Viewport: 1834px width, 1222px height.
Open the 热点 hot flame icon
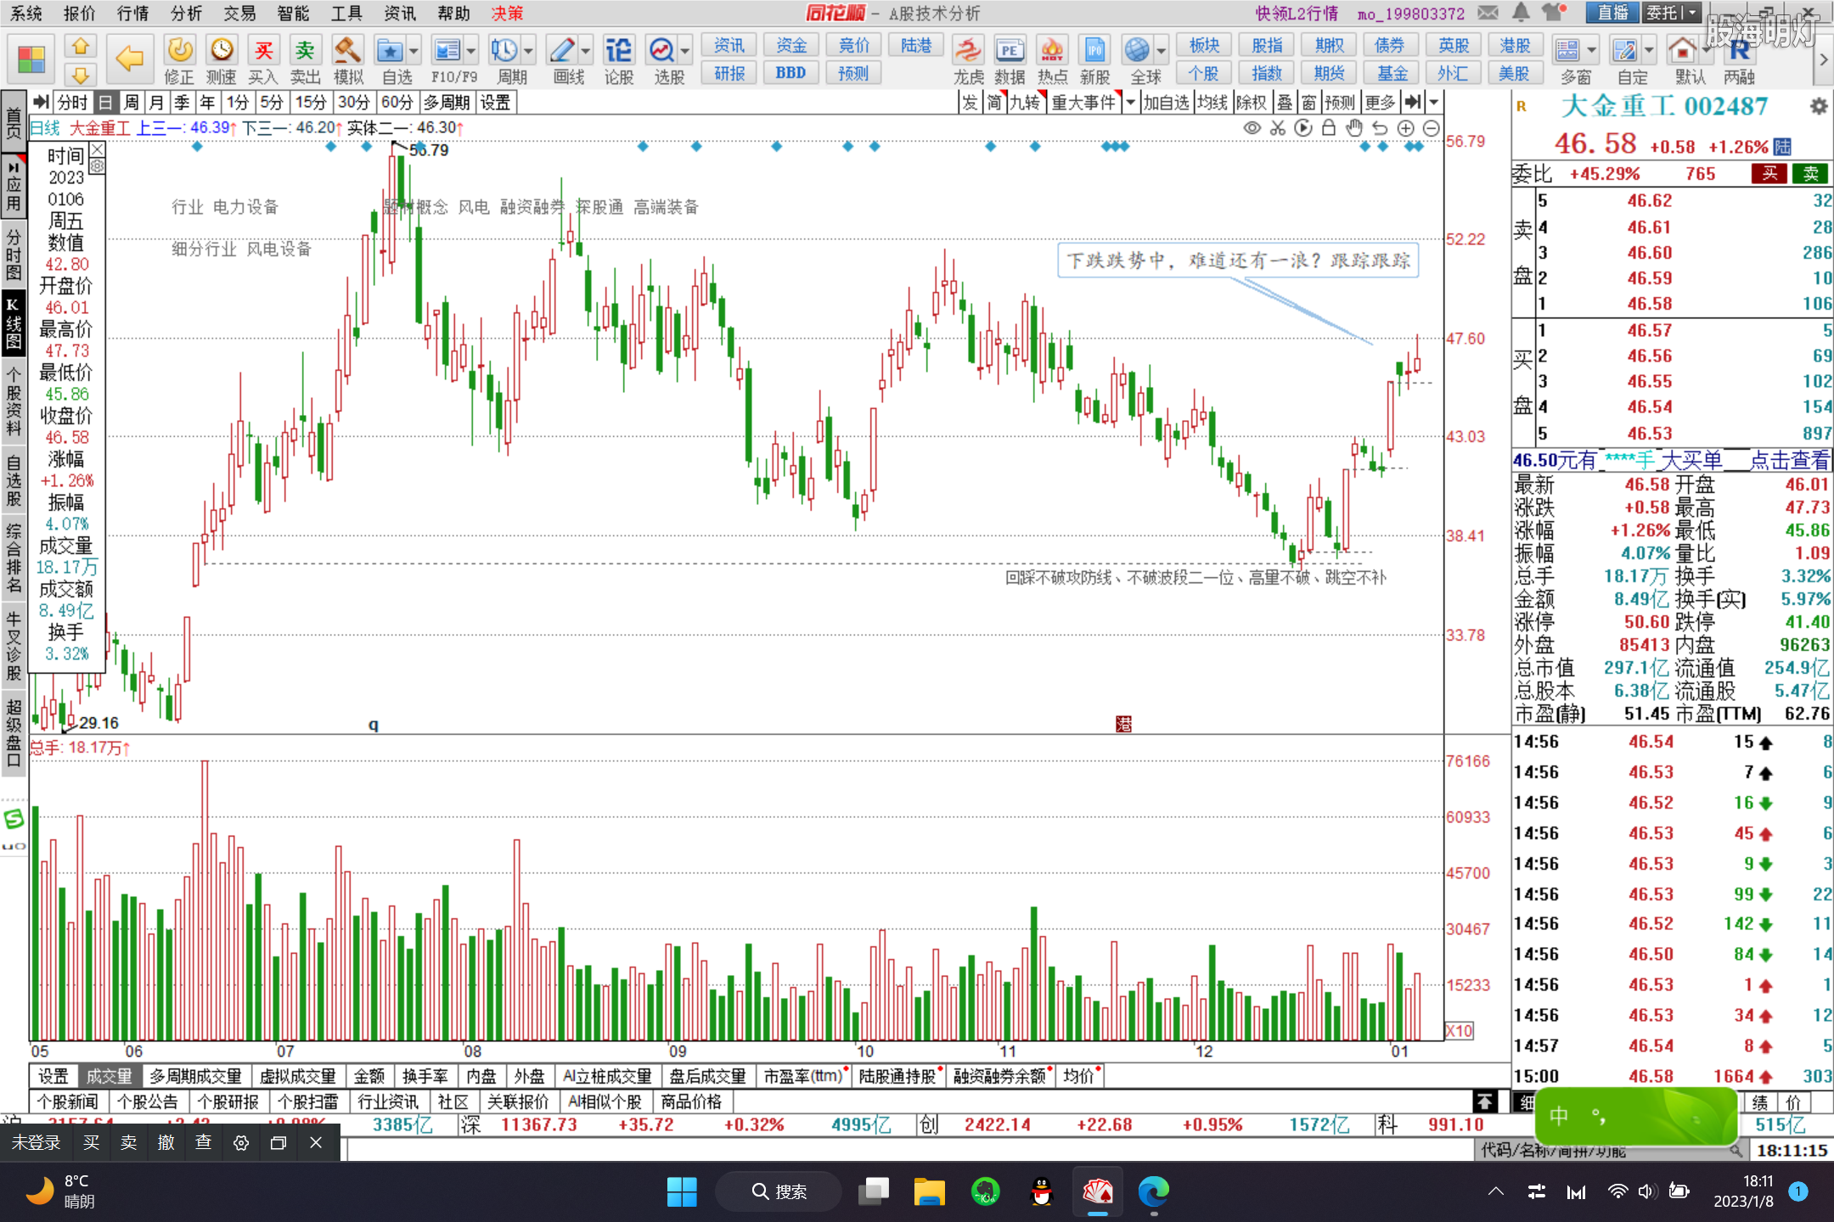1052,59
